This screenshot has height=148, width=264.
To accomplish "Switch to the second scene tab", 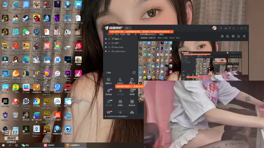I will [117, 34].
